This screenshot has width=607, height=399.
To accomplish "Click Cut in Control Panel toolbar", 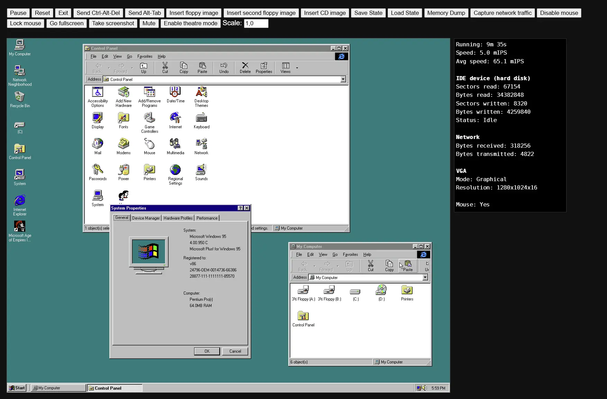I will pyautogui.click(x=165, y=68).
